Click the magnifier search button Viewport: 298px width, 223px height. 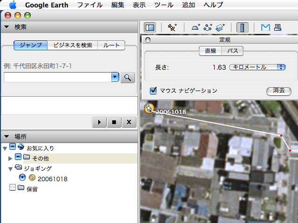pos(128,78)
